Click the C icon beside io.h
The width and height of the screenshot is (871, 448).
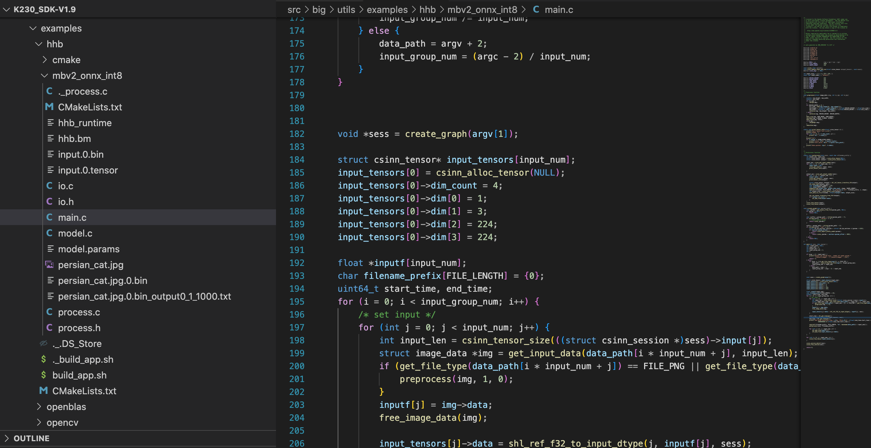click(x=49, y=202)
